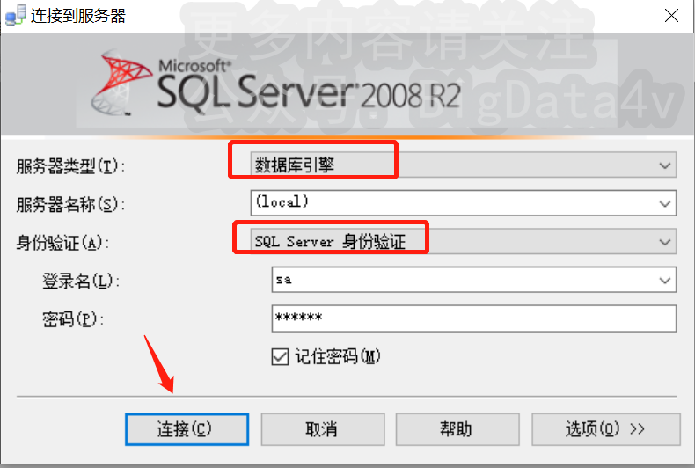Click the 服务器名称(S) label
Image resolution: width=695 pixels, height=468 pixels.
(x=71, y=204)
